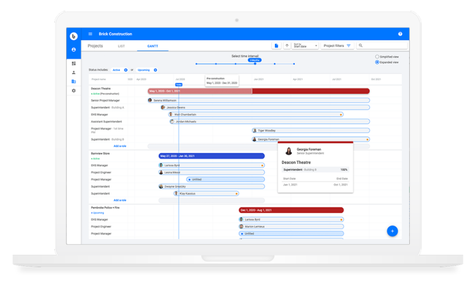Click Klay Kassius's assignment bar

206,193
